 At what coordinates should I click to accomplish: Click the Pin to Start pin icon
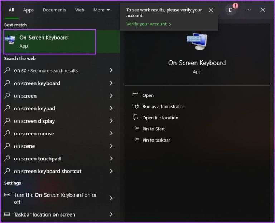[x=135, y=129]
